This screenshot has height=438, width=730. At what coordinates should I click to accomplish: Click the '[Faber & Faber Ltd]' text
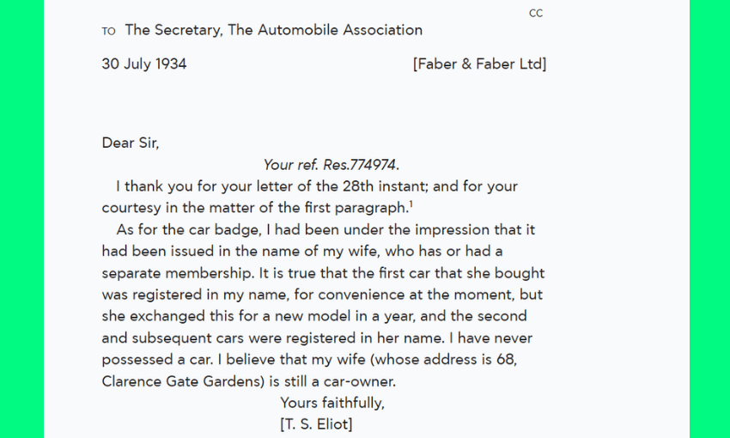(x=479, y=64)
